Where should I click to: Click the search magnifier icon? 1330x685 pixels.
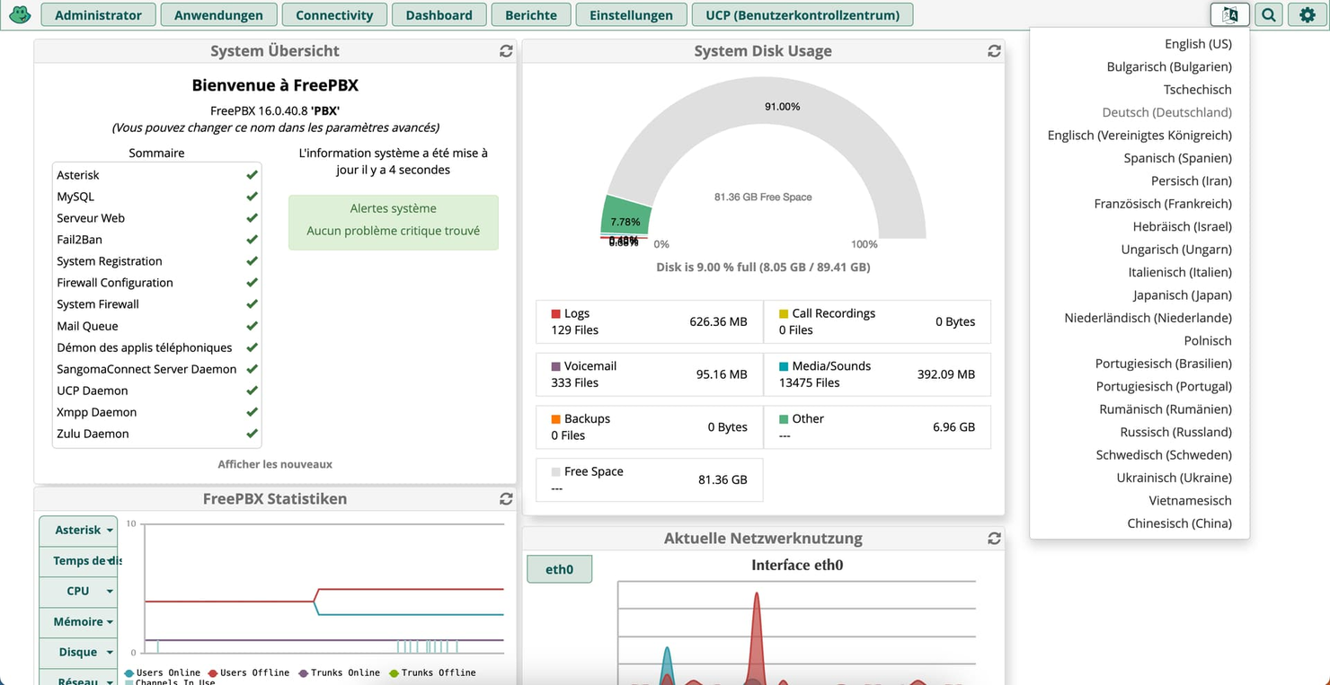coord(1268,14)
